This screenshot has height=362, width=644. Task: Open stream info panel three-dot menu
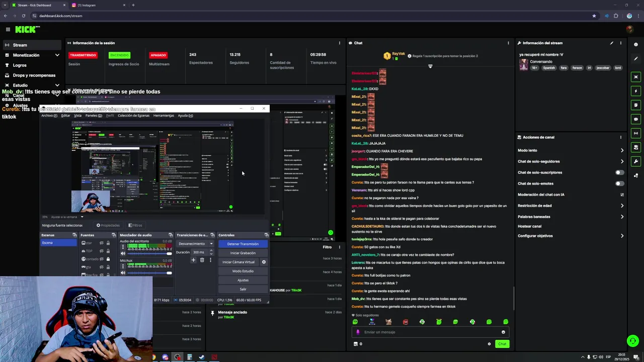(621, 43)
